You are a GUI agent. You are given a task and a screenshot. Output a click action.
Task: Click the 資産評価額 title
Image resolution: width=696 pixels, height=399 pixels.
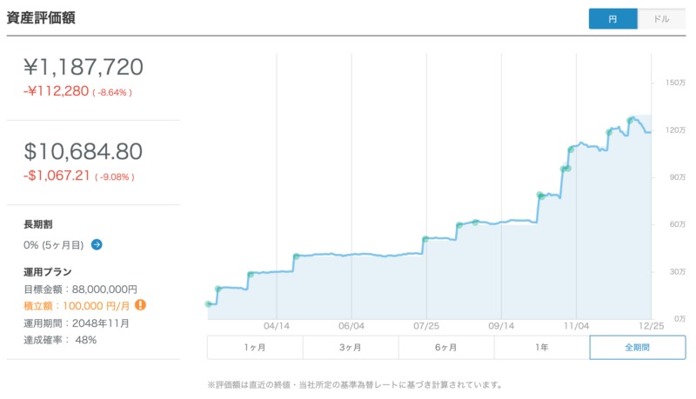pos(41,17)
